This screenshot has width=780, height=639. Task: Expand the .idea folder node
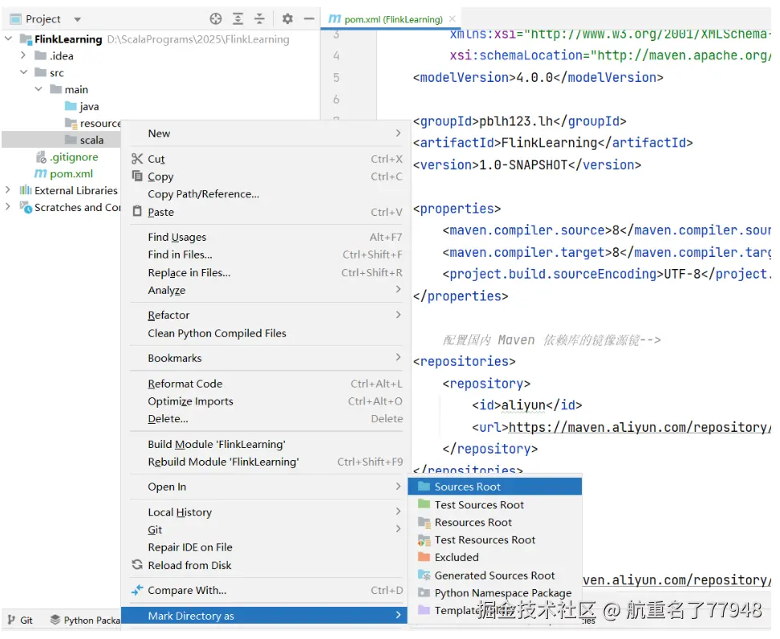[23, 55]
